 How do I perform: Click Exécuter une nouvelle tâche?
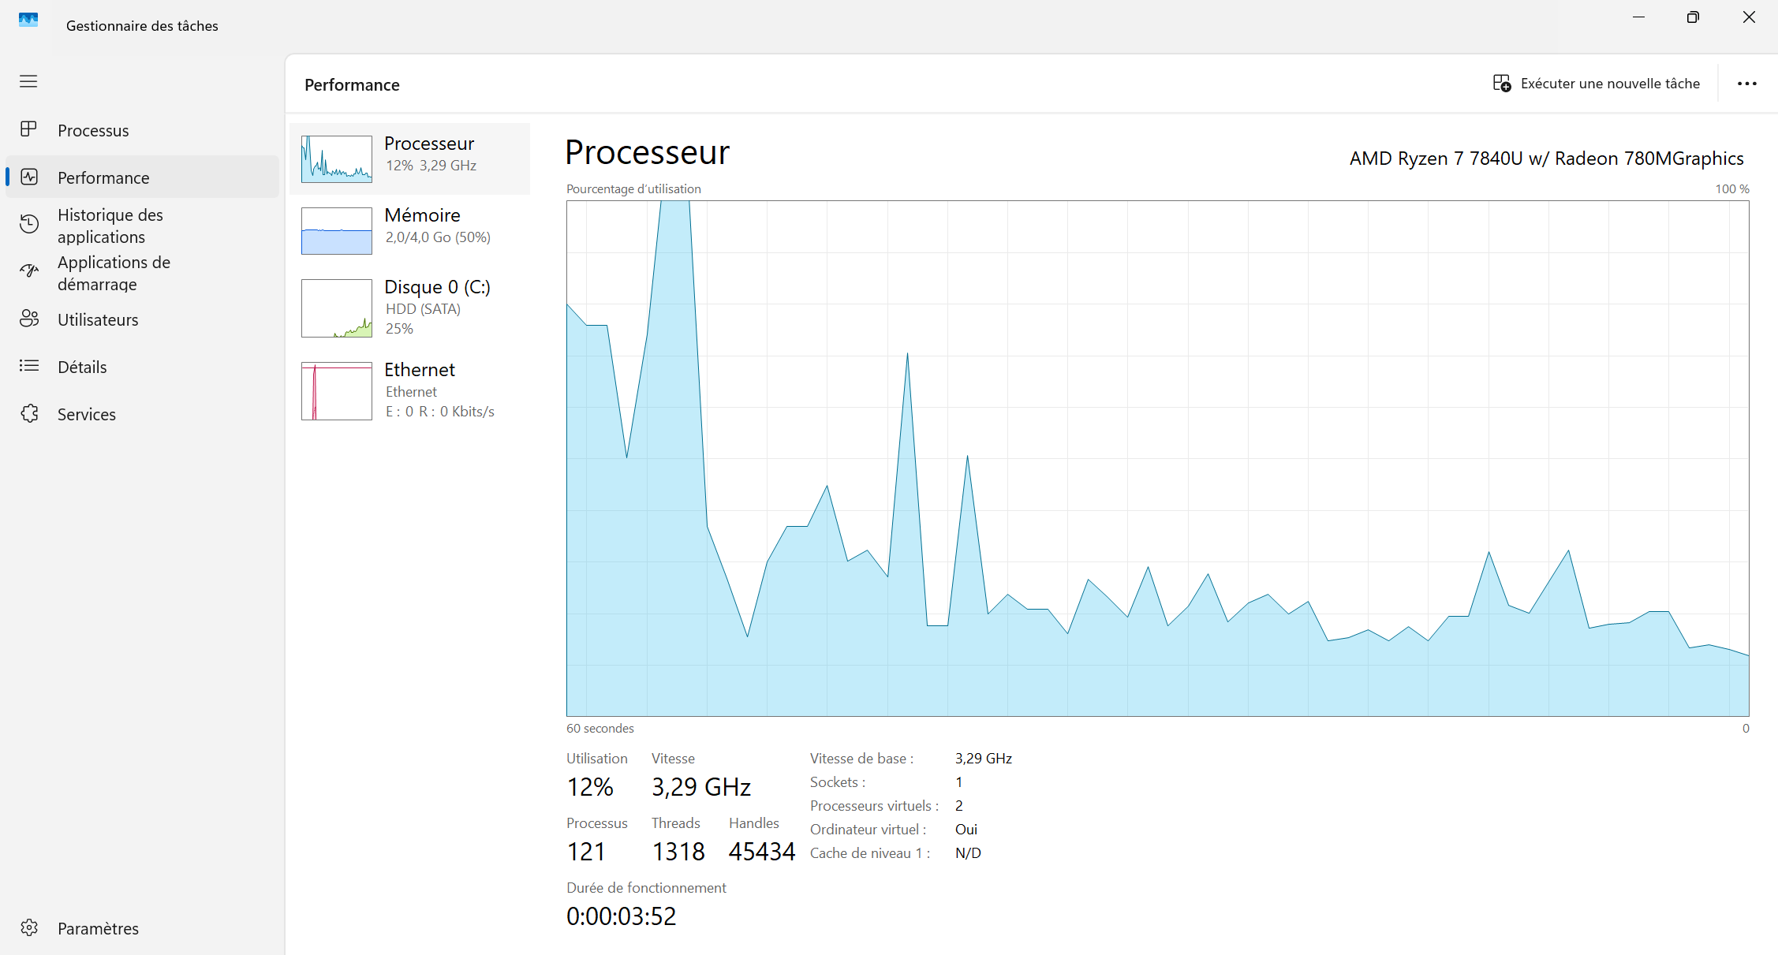click(1596, 84)
